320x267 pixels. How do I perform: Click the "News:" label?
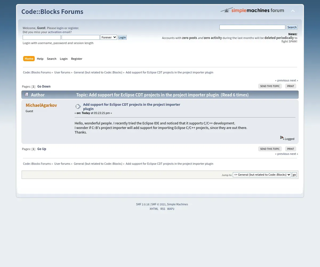click(293, 34)
